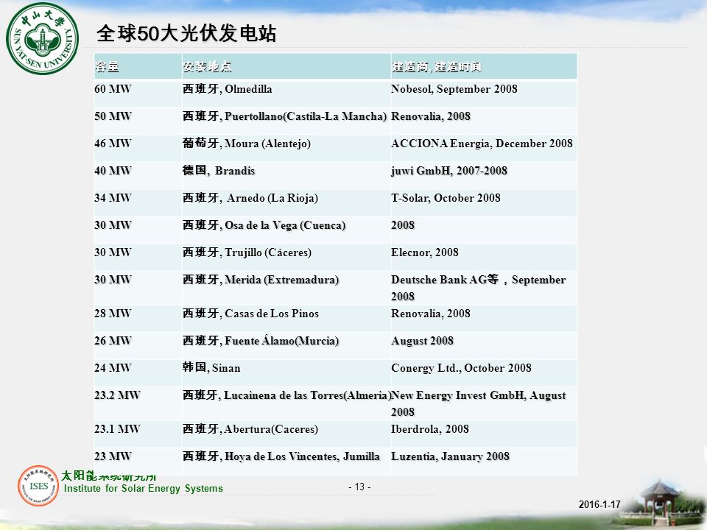Select the 西班牙, Olmedilla location cell
Screen dimensions: 707x530
[286, 93]
